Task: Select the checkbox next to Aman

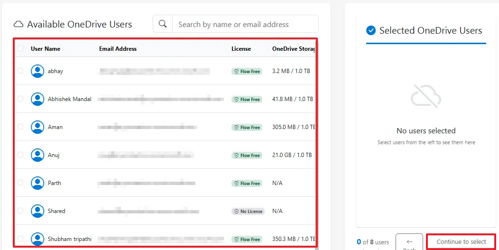Action: pos(20,127)
